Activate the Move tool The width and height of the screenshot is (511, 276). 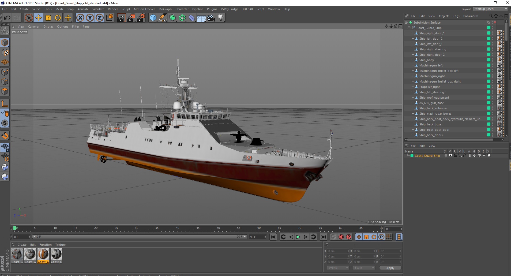[x=38, y=18]
